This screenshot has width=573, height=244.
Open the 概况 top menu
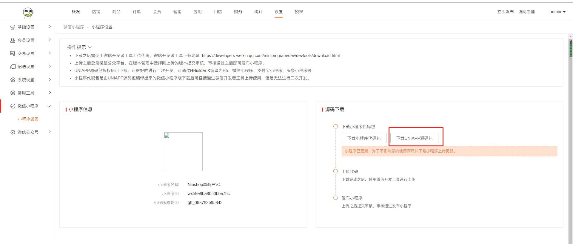coord(76,12)
